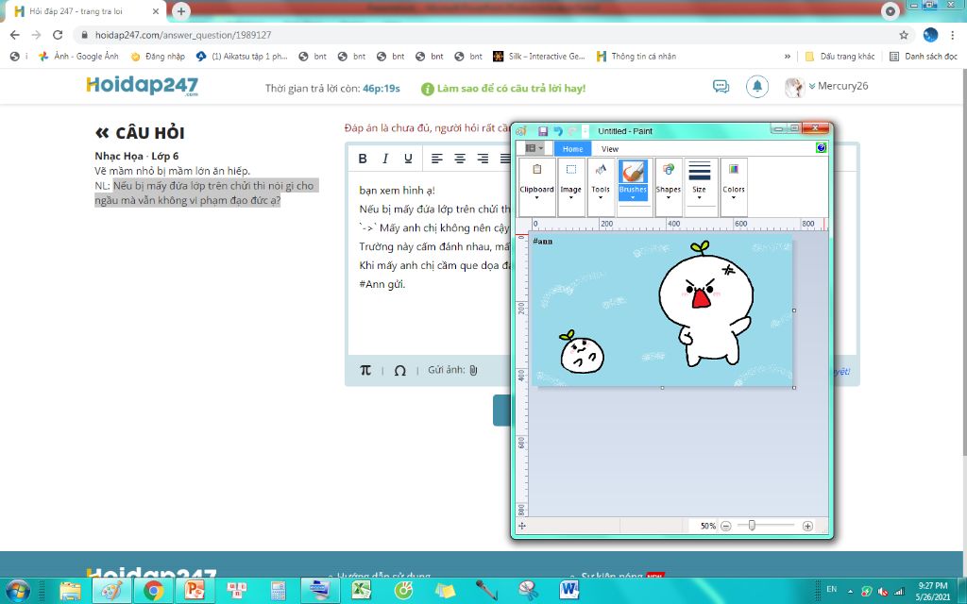Open Word from the taskbar
This screenshot has height=604, width=967.
click(x=569, y=591)
